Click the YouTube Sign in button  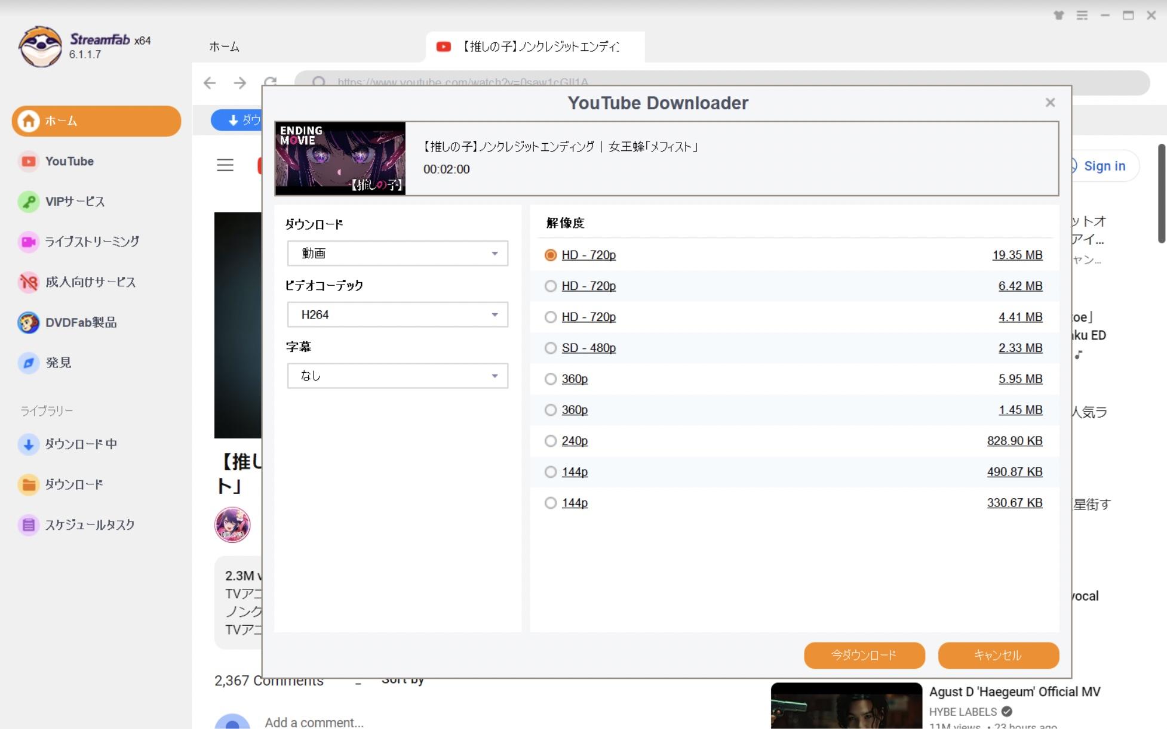click(x=1104, y=166)
